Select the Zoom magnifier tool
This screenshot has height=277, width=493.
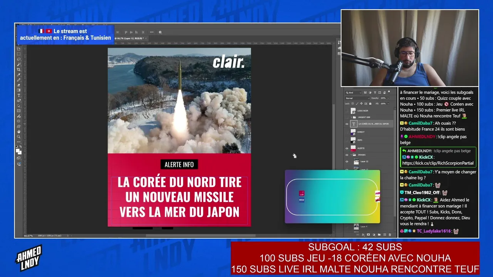tap(18, 137)
